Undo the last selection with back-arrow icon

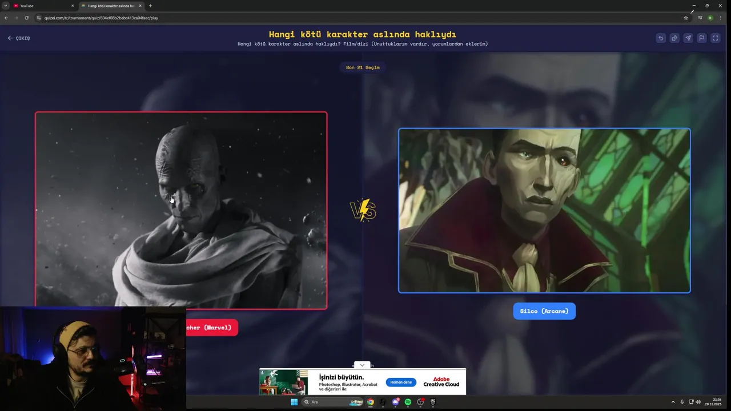(x=661, y=38)
